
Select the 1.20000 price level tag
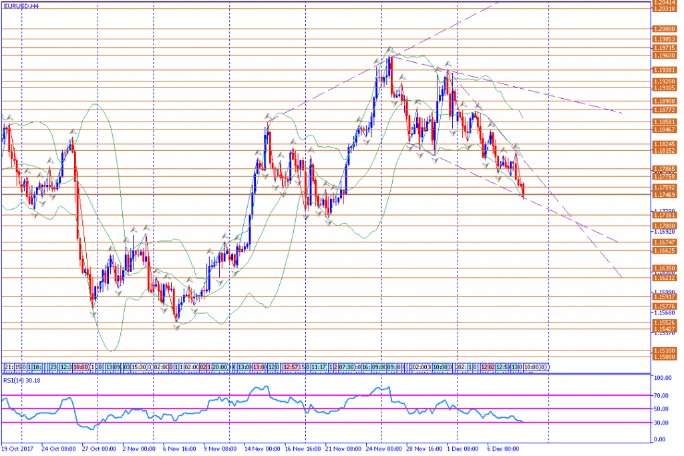664,29
